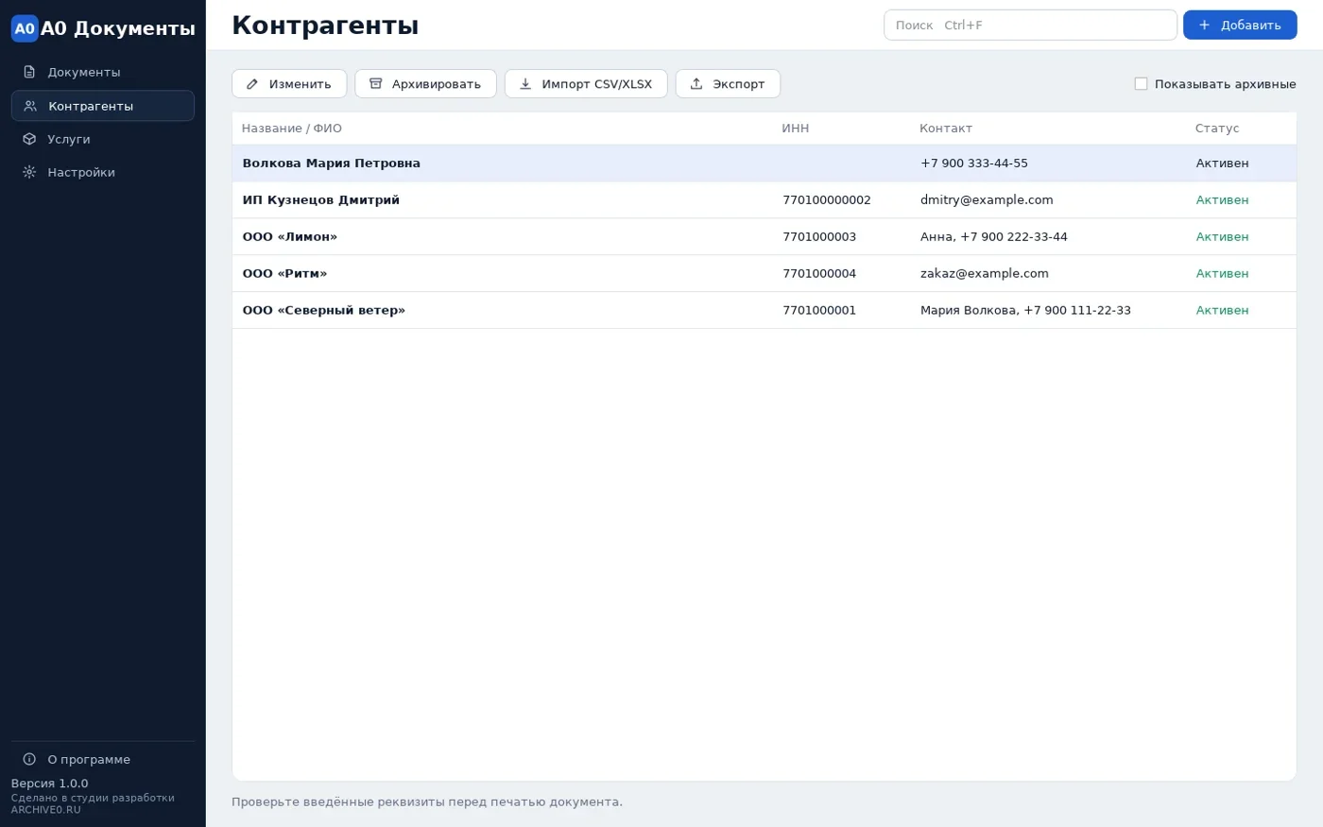Click the box icon beside Услуги
This screenshot has width=1323, height=827.
[29, 139]
